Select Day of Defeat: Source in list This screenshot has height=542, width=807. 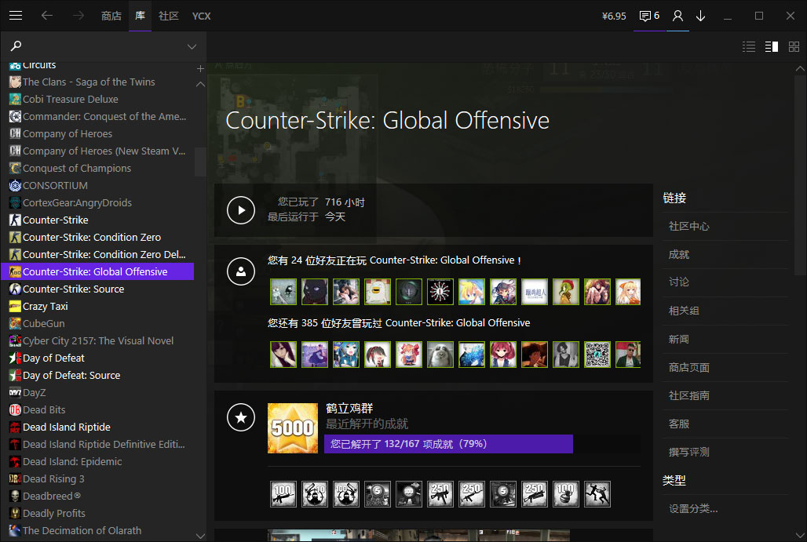coord(98,376)
